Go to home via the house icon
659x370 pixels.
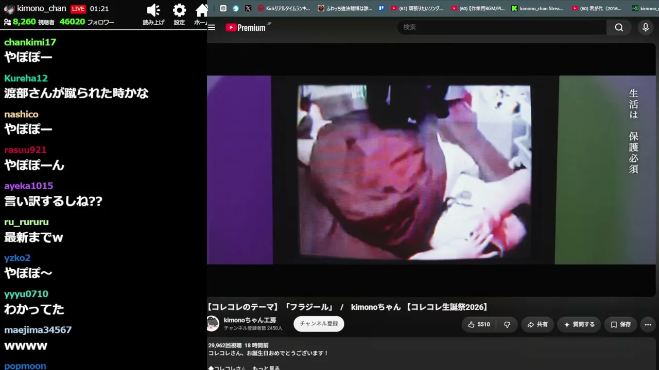pyautogui.click(x=201, y=10)
